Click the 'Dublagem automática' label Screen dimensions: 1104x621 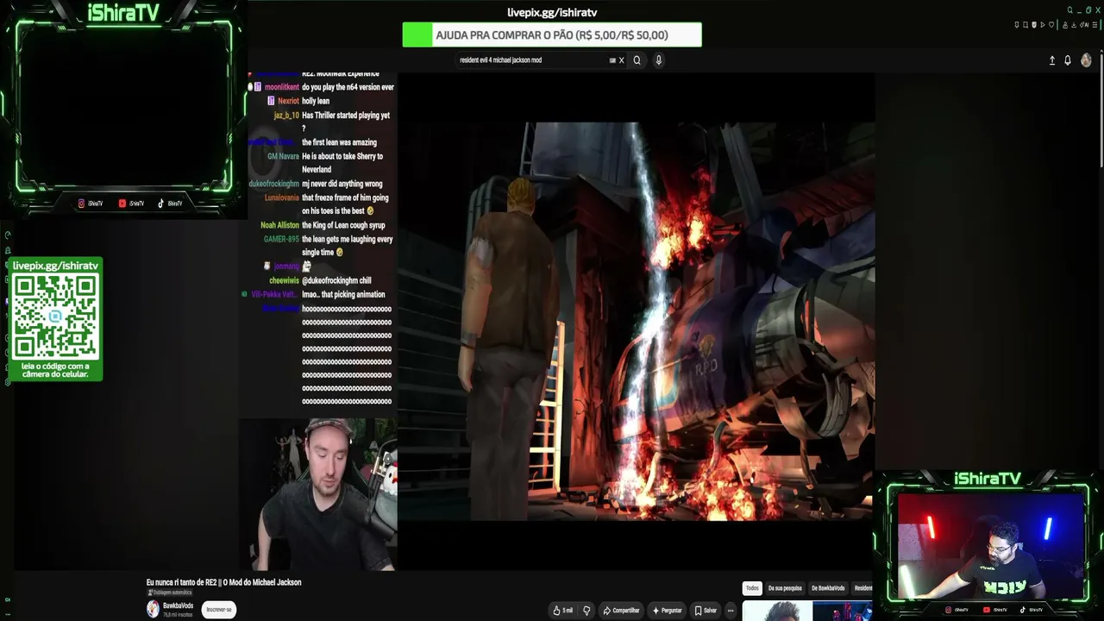tap(171, 593)
